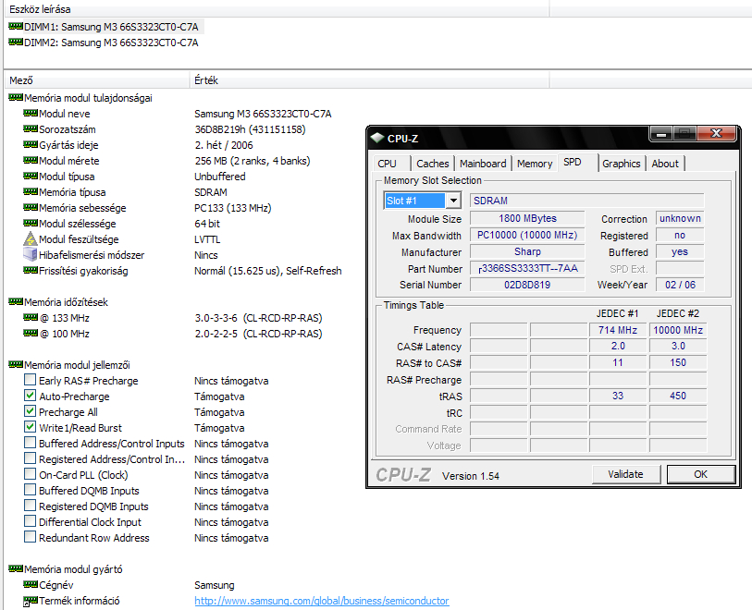Minimize the CPU-Z window
The image size is (752, 610).
(x=661, y=134)
